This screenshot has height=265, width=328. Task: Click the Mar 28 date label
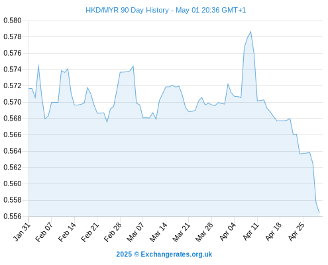204,232
